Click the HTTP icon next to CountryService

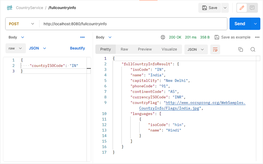[10, 7]
